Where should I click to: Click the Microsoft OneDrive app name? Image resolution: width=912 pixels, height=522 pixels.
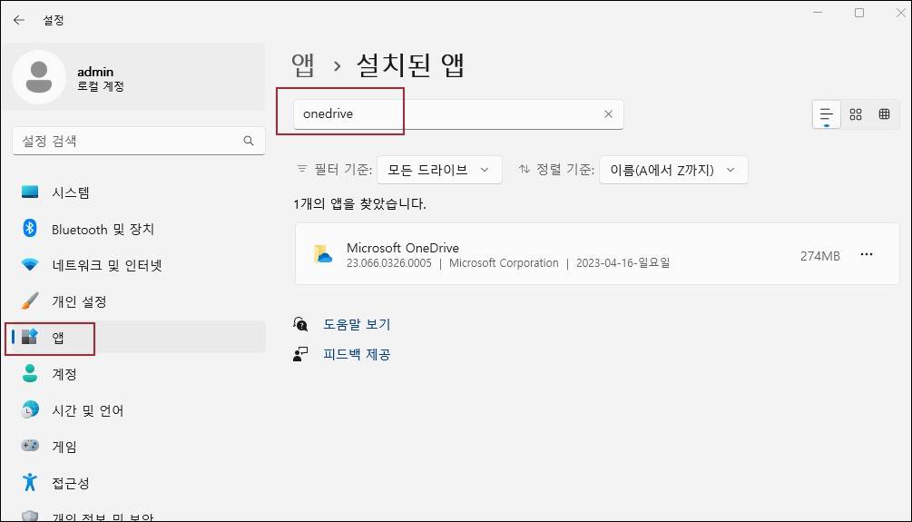click(x=403, y=248)
